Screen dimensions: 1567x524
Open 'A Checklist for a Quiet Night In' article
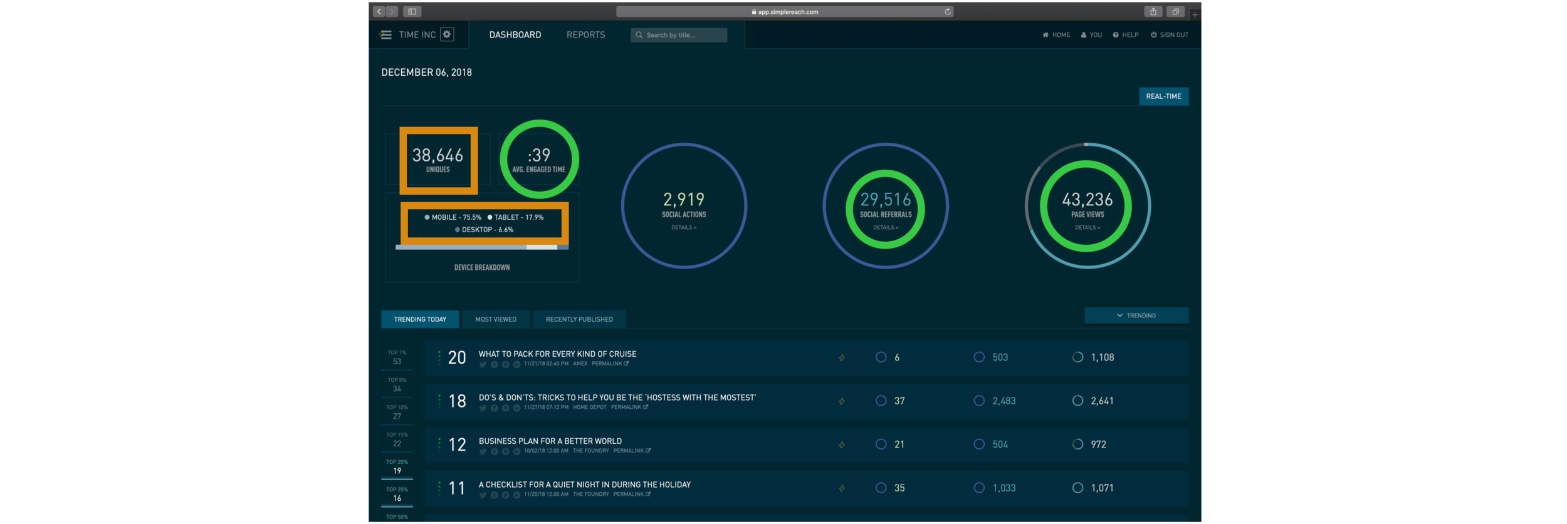(585, 485)
